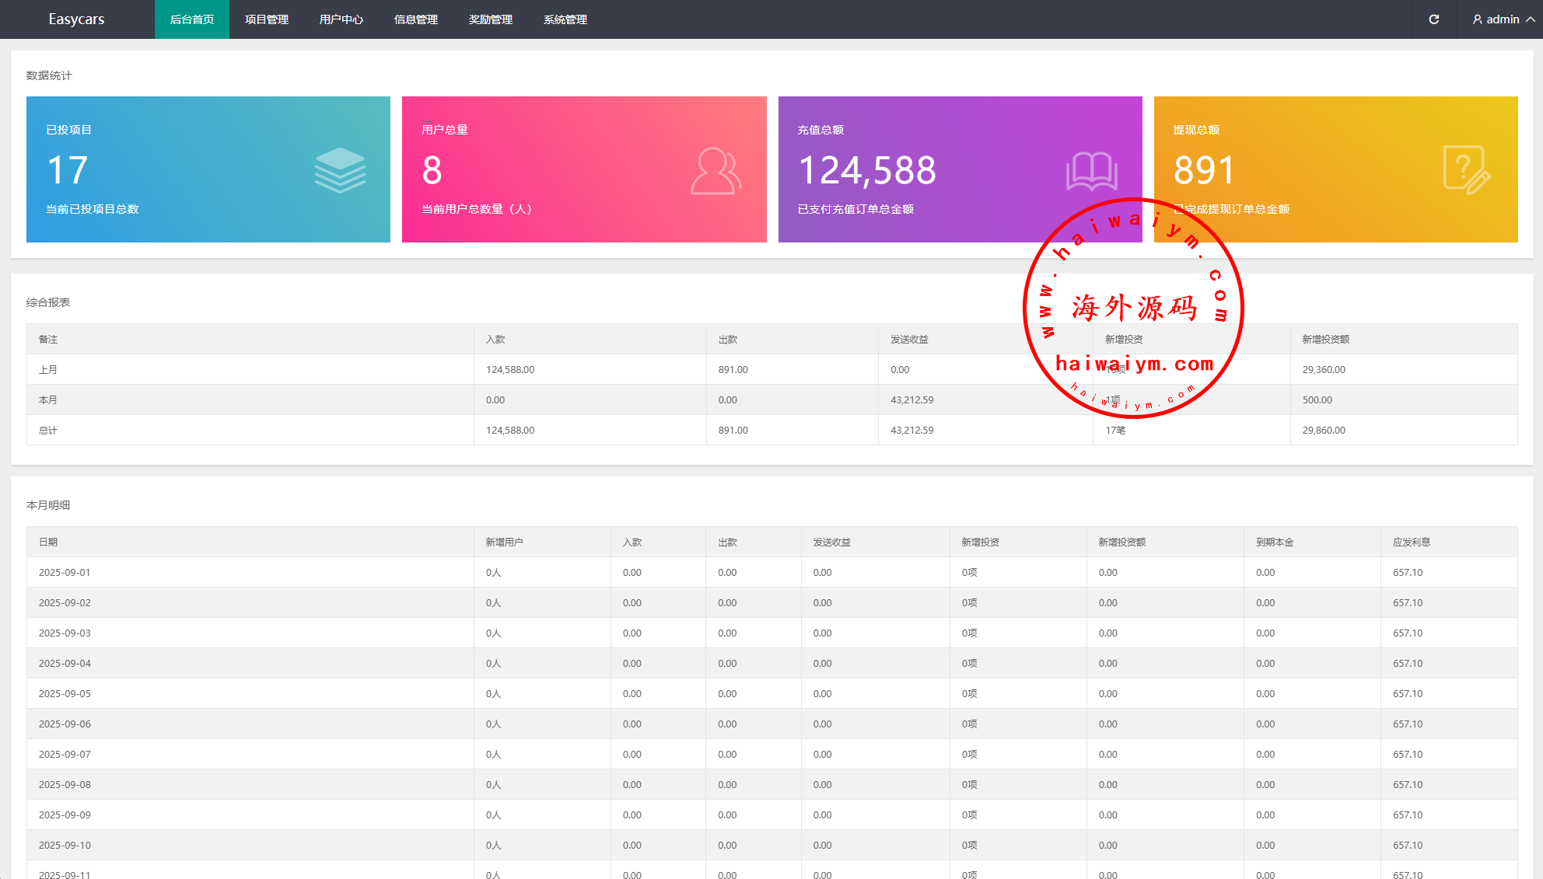1543x879 pixels.
Task: Click the refresh icon in top bar
Action: coord(1433,19)
